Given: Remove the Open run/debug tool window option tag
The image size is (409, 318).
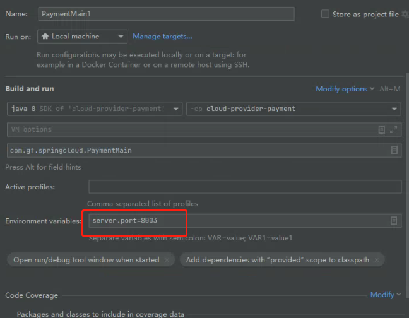Looking at the screenshot, I should [167, 260].
